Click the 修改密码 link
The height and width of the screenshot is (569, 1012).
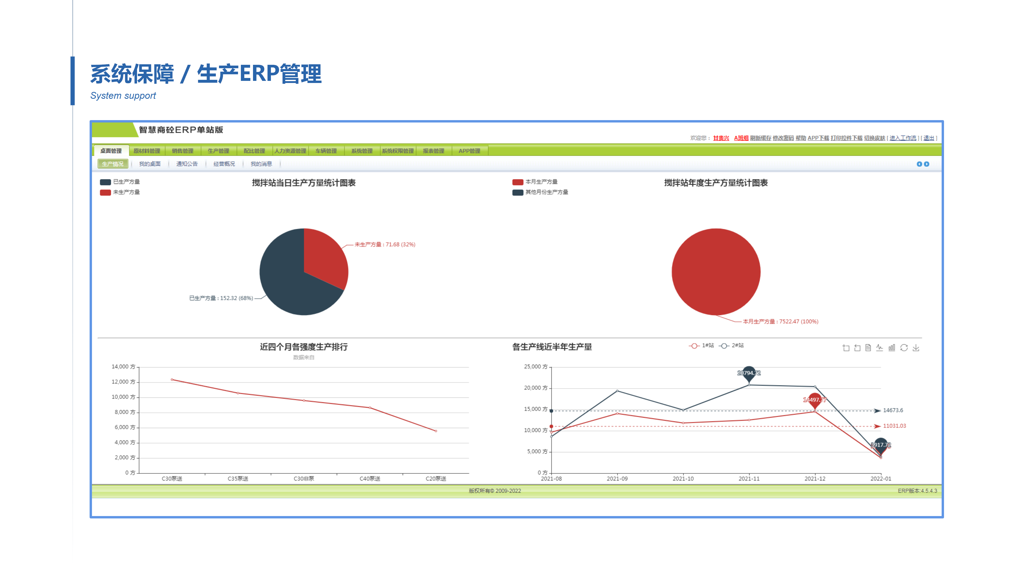783,138
